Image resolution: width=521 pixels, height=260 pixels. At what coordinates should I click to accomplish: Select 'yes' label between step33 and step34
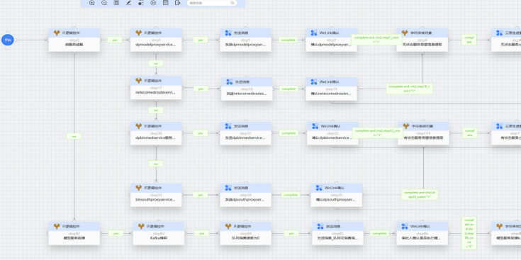click(x=201, y=195)
